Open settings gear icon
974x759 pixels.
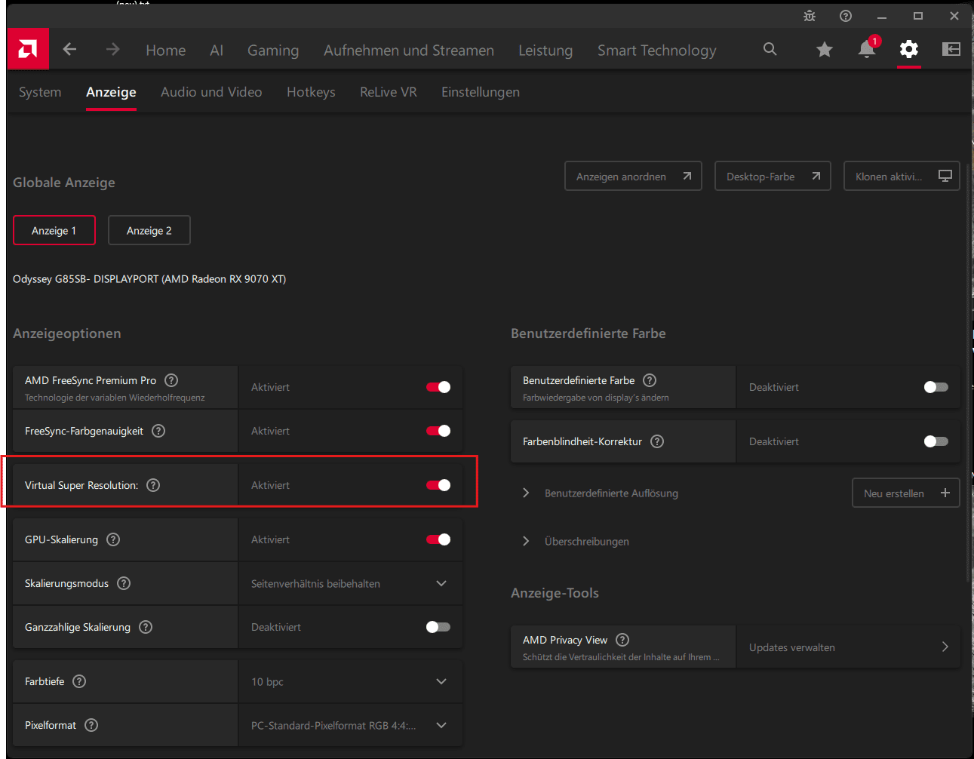point(909,50)
